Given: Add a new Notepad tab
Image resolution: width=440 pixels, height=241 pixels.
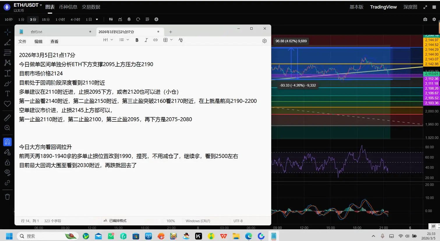Looking at the screenshot, I should coord(171,32).
